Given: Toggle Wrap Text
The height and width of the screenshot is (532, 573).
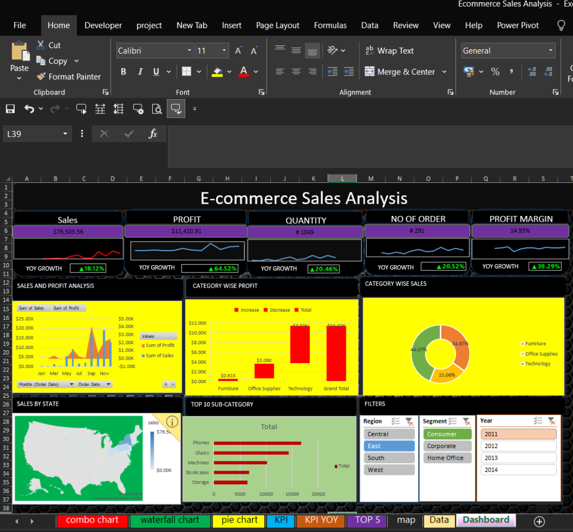Looking at the screenshot, I should 389,50.
